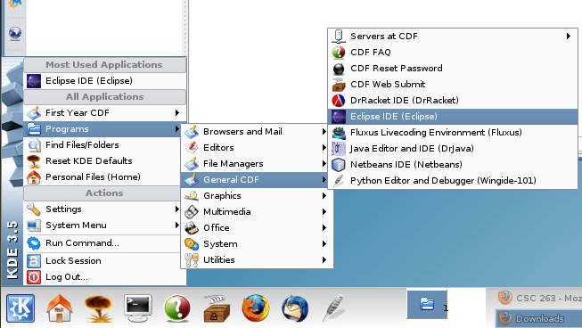Click the Personal Files house icon
Viewport: 582px width, 328px height.
[x=34, y=177]
